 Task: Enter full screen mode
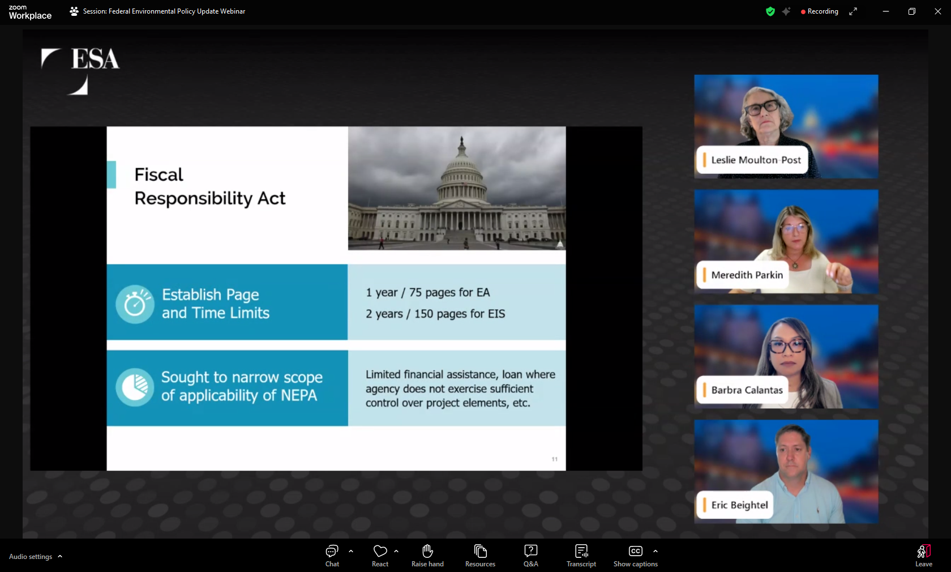point(853,11)
